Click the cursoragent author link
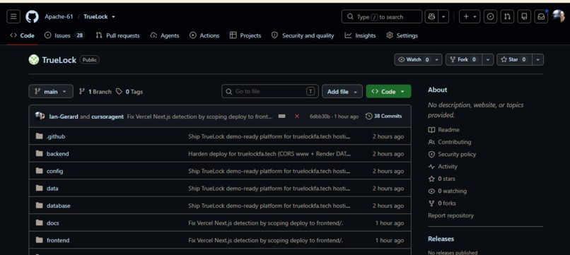The height and width of the screenshot is (255, 570). point(107,117)
